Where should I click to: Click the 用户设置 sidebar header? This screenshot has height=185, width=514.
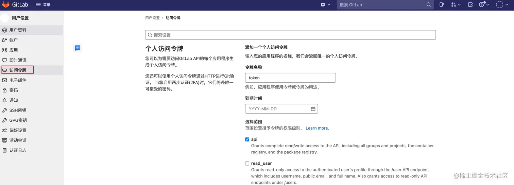click(20, 18)
